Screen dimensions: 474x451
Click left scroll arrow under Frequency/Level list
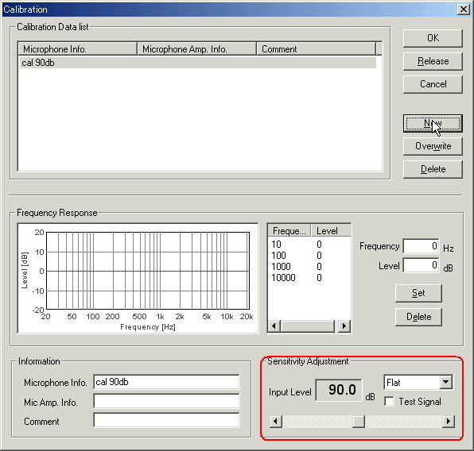coord(274,326)
